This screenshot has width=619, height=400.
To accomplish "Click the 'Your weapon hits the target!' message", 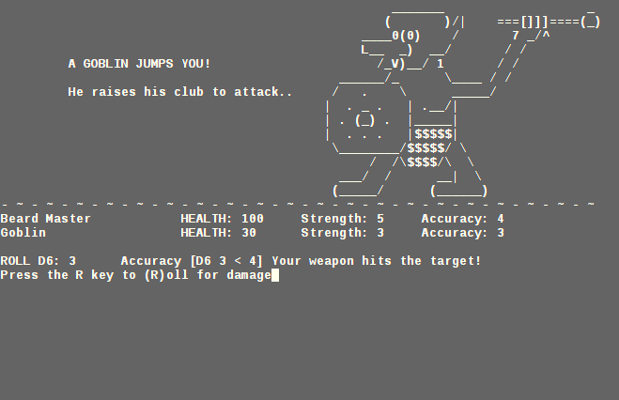I will tap(377, 261).
